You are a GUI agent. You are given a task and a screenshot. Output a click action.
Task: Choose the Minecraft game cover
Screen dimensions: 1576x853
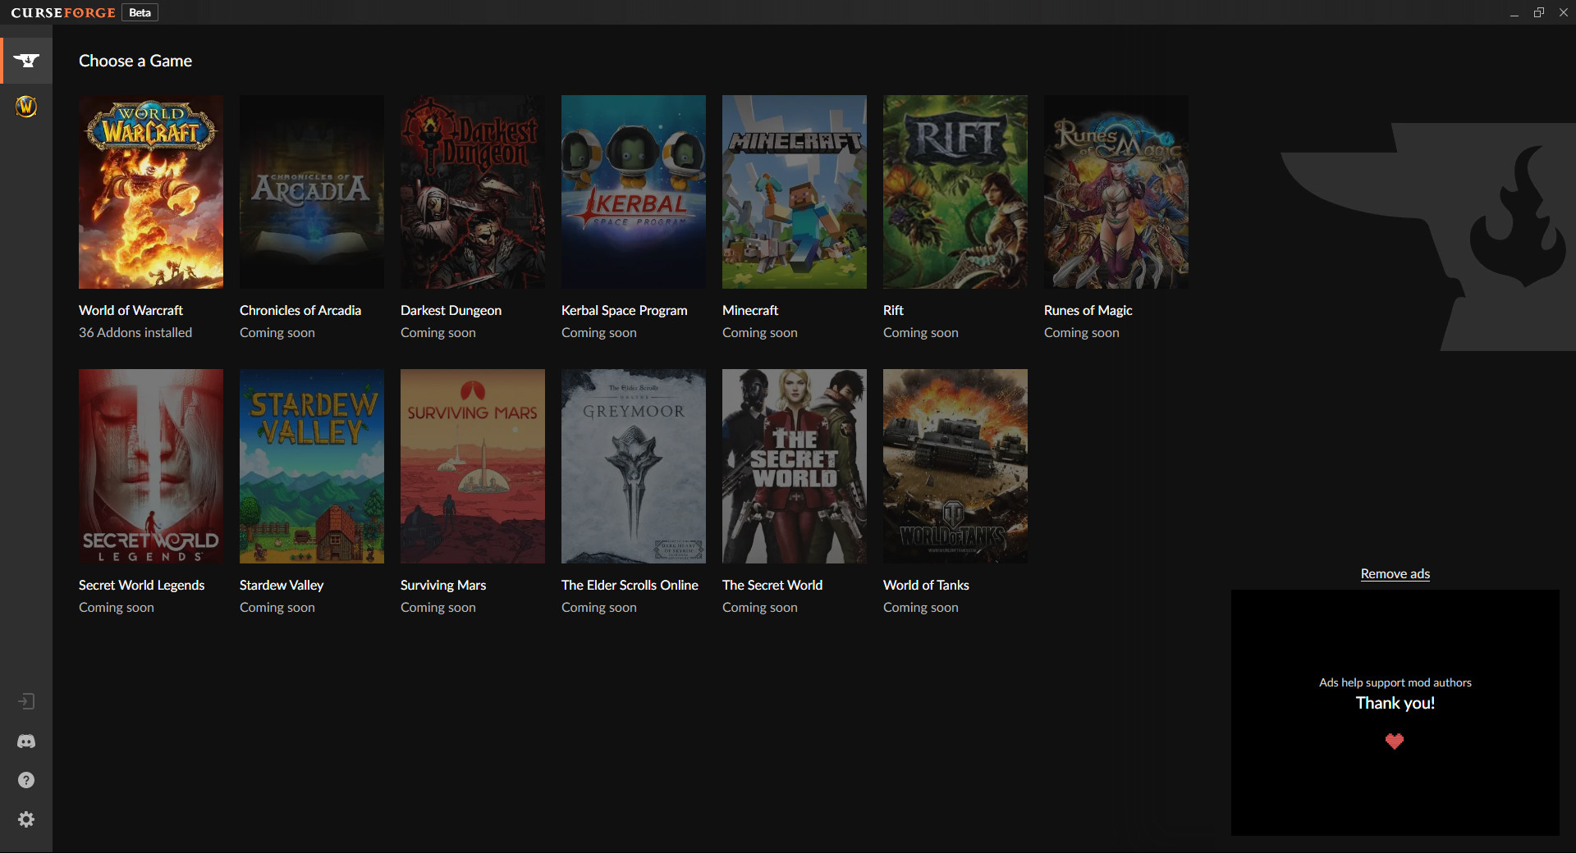[x=794, y=192]
